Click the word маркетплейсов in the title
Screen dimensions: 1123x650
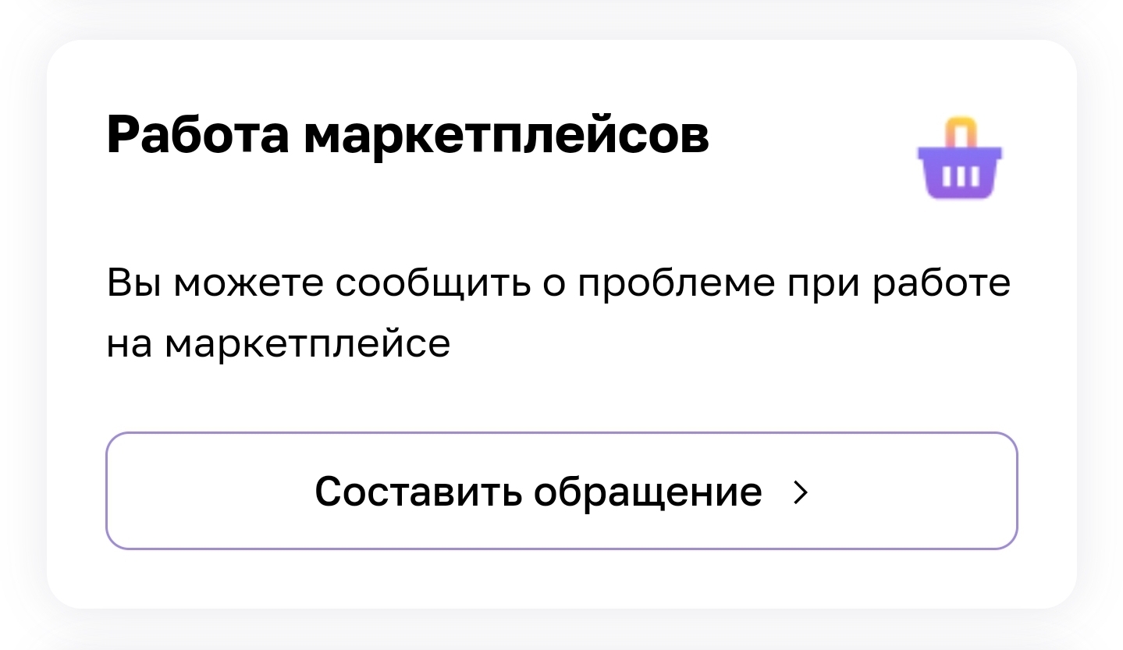click(x=506, y=136)
